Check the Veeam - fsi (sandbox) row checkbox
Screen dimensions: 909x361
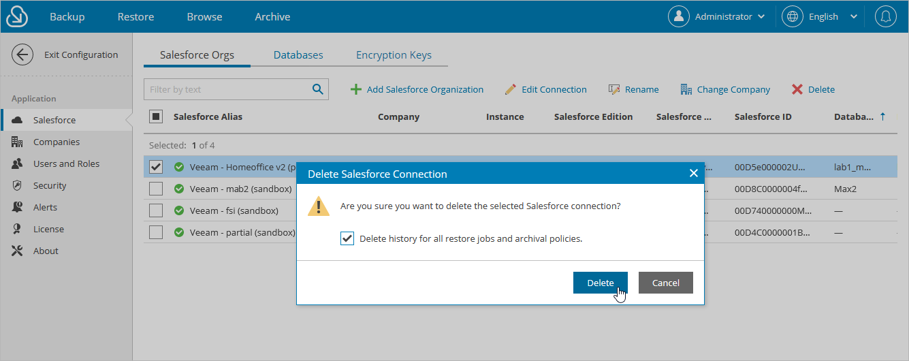coord(156,210)
